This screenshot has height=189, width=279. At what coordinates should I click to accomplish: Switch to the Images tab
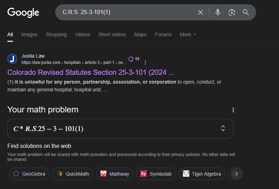29,34
